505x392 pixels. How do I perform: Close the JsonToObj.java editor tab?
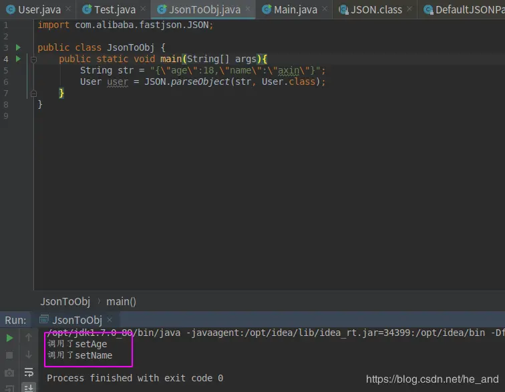[248, 9]
